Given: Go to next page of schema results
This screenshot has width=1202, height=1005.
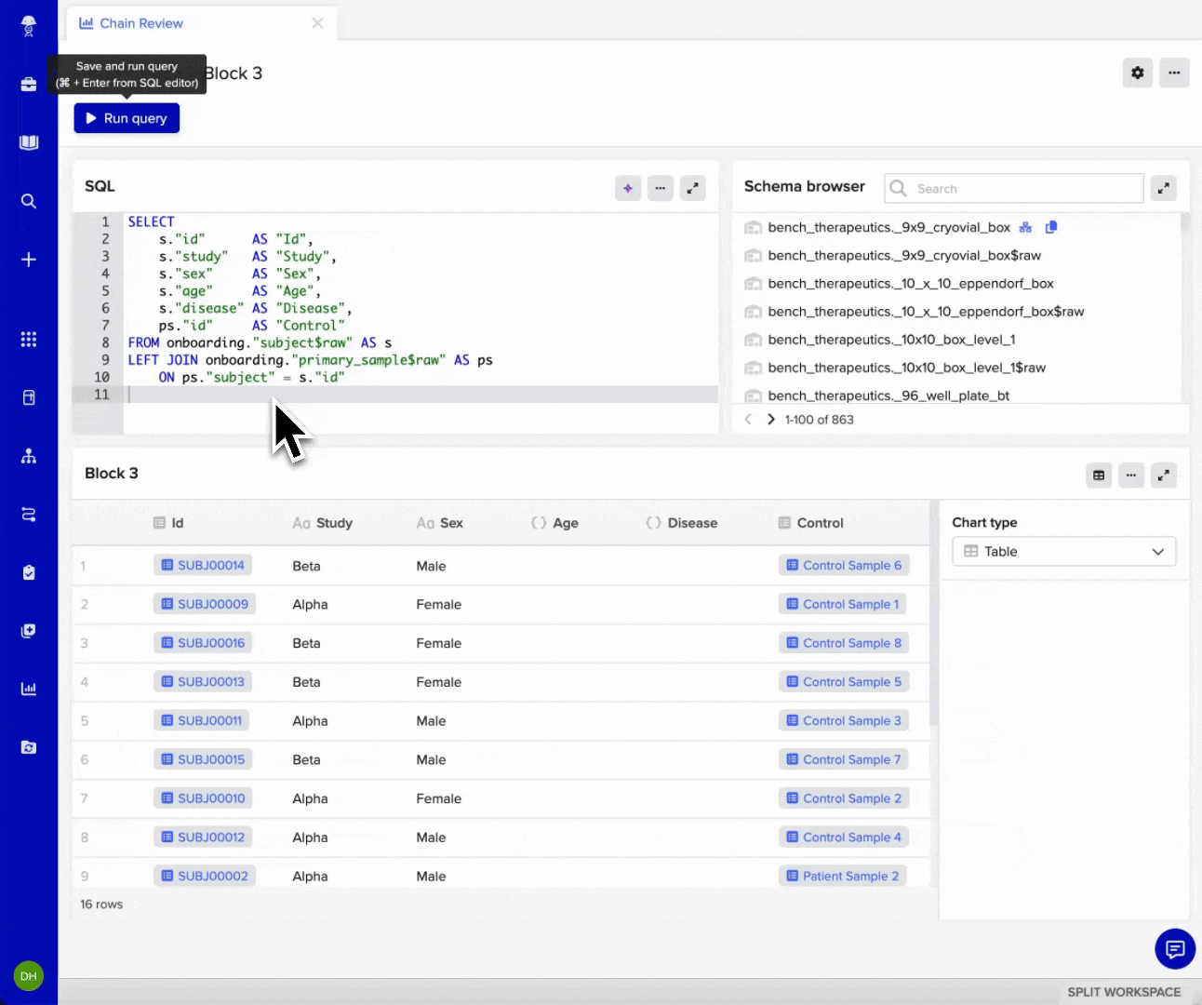Looking at the screenshot, I should click(x=770, y=419).
